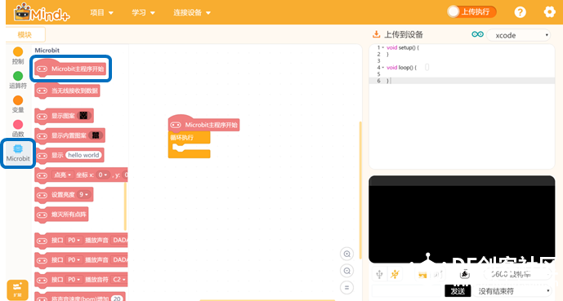Image resolution: width=563 pixels, height=301 pixels.
Task: Open the C2 note dropdown in 播放音符 block
Action: pos(119,280)
